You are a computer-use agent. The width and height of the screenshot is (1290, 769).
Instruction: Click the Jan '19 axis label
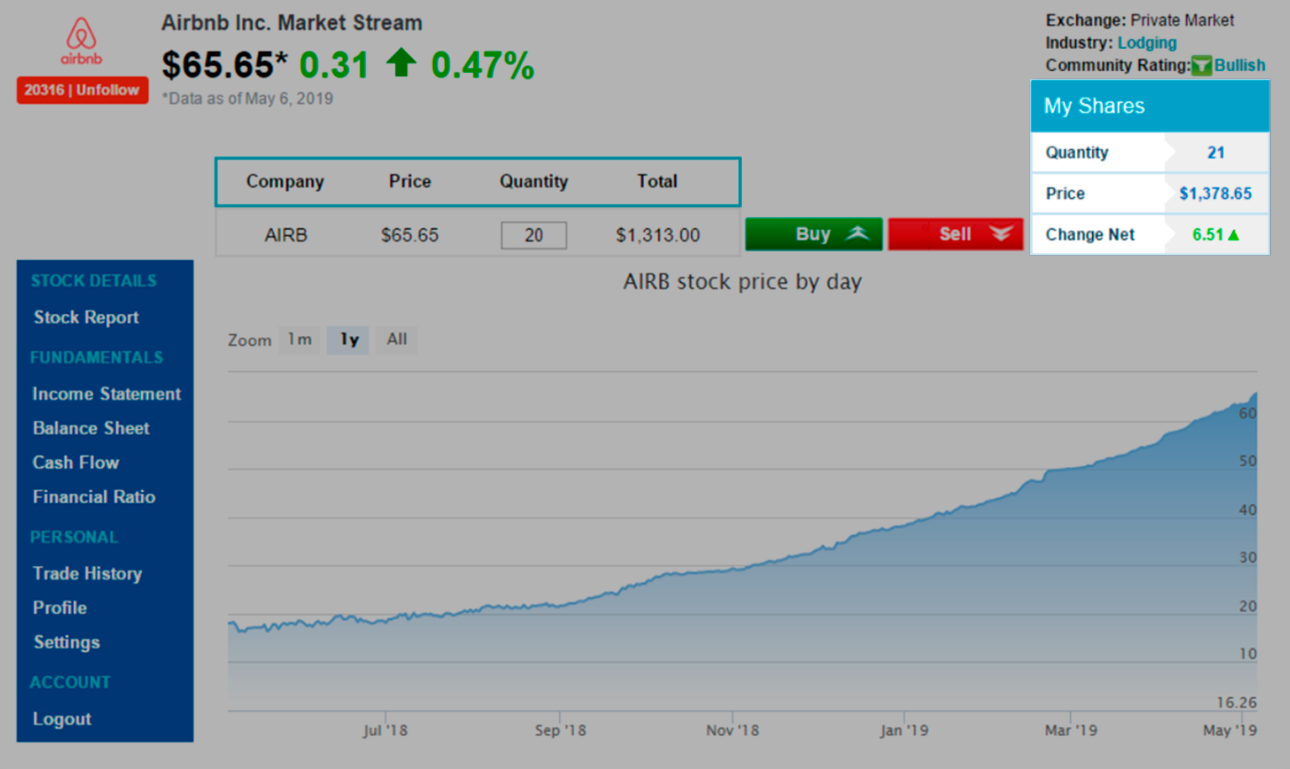click(904, 730)
